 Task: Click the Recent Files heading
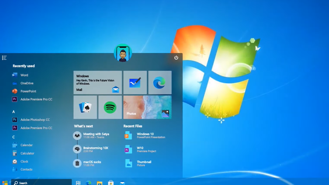[x=133, y=126]
